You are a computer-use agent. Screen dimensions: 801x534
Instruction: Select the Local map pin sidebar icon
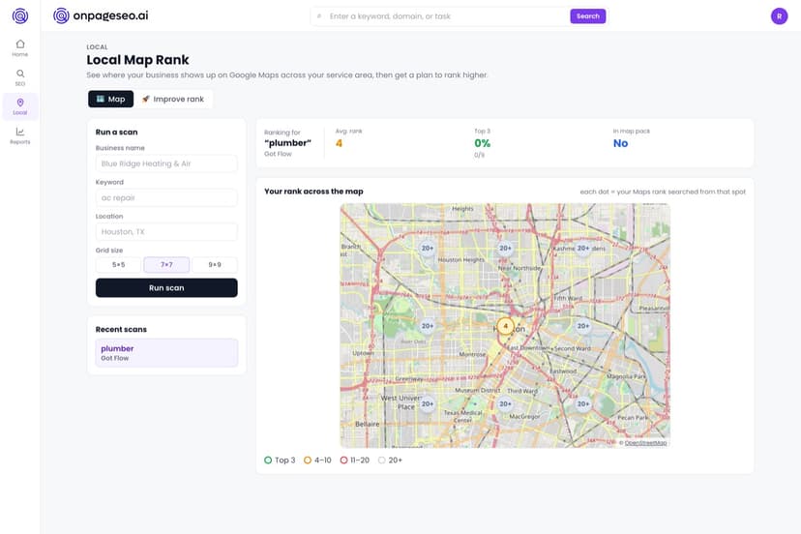point(20,106)
